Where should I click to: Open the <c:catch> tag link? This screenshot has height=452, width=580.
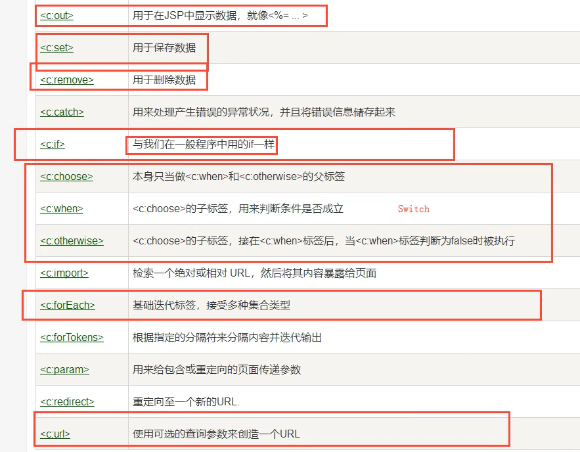pyautogui.click(x=62, y=112)
